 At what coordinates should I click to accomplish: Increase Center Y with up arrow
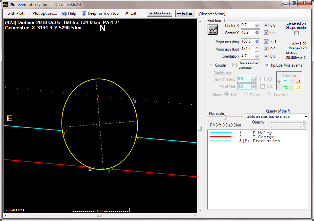(x=257, y=31)
